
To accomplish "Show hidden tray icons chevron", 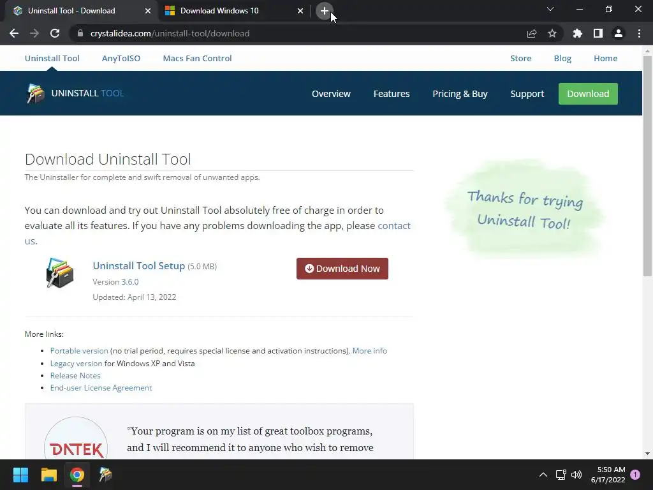I will click(x=543, y=475).
